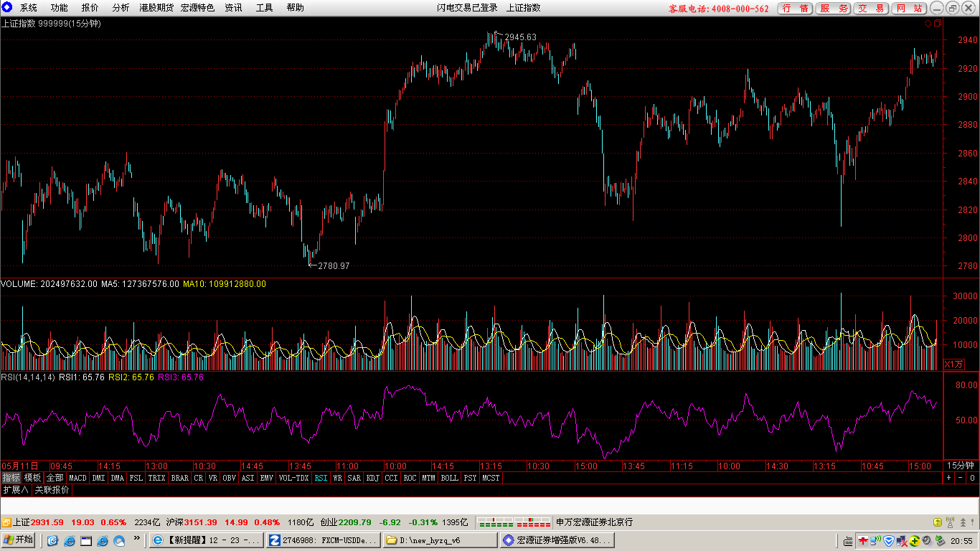
Task: Switch indicator to ASI
Action: coord(248,477)
